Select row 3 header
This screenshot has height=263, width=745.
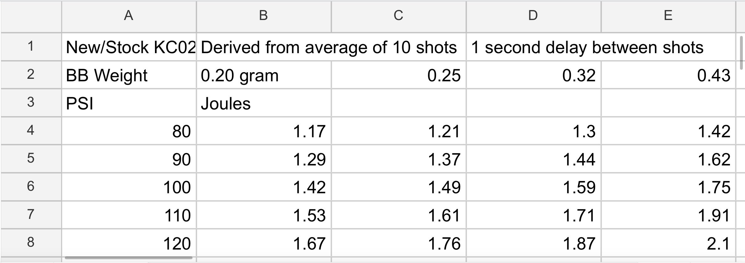tap(31, 103)
